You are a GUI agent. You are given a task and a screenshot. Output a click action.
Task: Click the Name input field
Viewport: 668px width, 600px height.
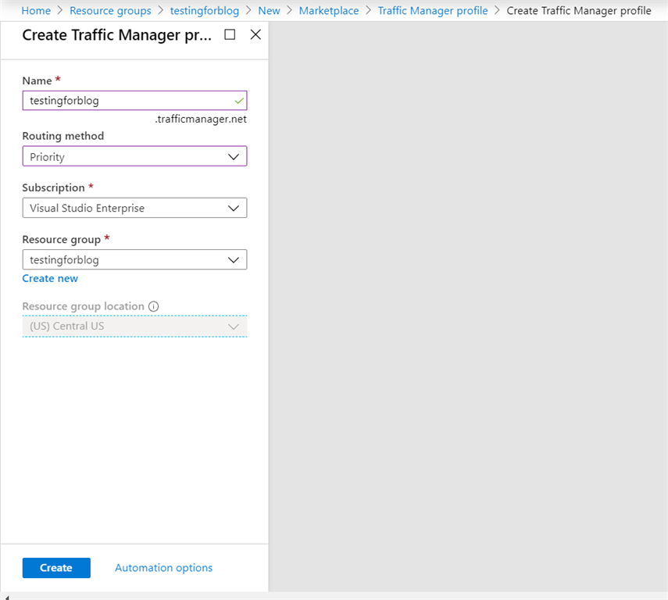pyautogui.click(x=125, y=101)
